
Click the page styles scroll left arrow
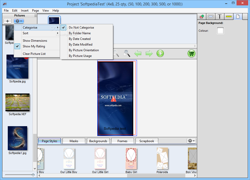[x=39, y=175]
